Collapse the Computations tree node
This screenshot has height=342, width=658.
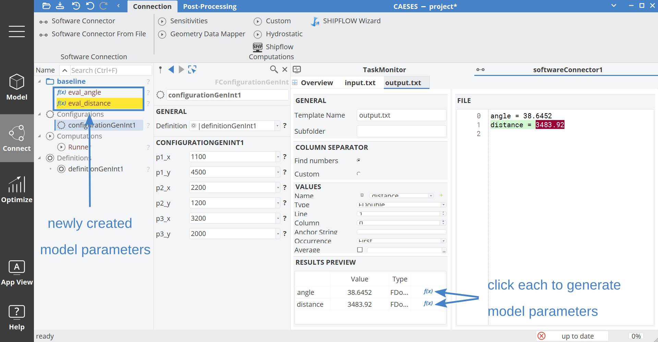[39, 136]
